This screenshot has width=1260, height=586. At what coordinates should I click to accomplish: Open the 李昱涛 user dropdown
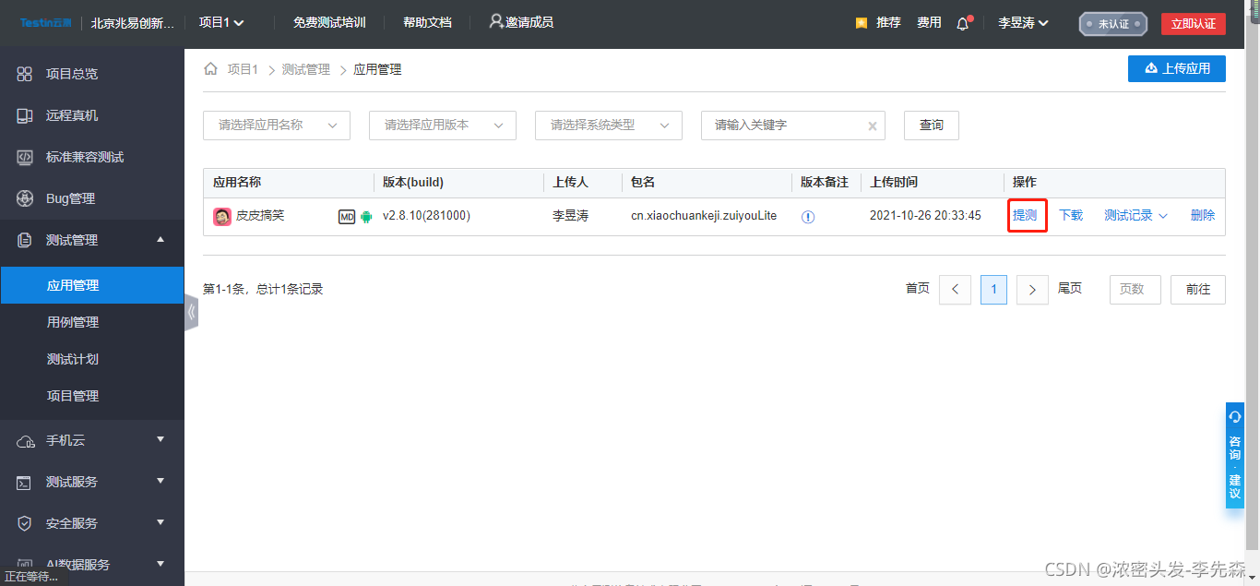(1023, 23)
